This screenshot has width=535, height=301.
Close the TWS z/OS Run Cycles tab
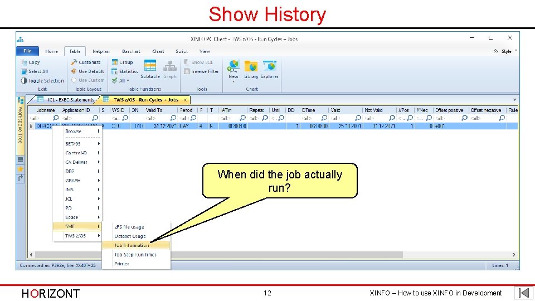click(x=185, y=100)
